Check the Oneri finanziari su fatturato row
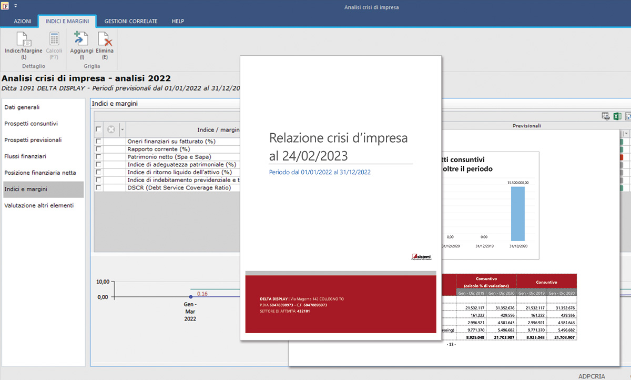This screenshot has height=380, width=631. click(98, 142)
